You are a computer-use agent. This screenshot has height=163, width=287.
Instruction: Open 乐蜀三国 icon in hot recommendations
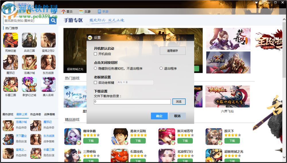point(11,84)
